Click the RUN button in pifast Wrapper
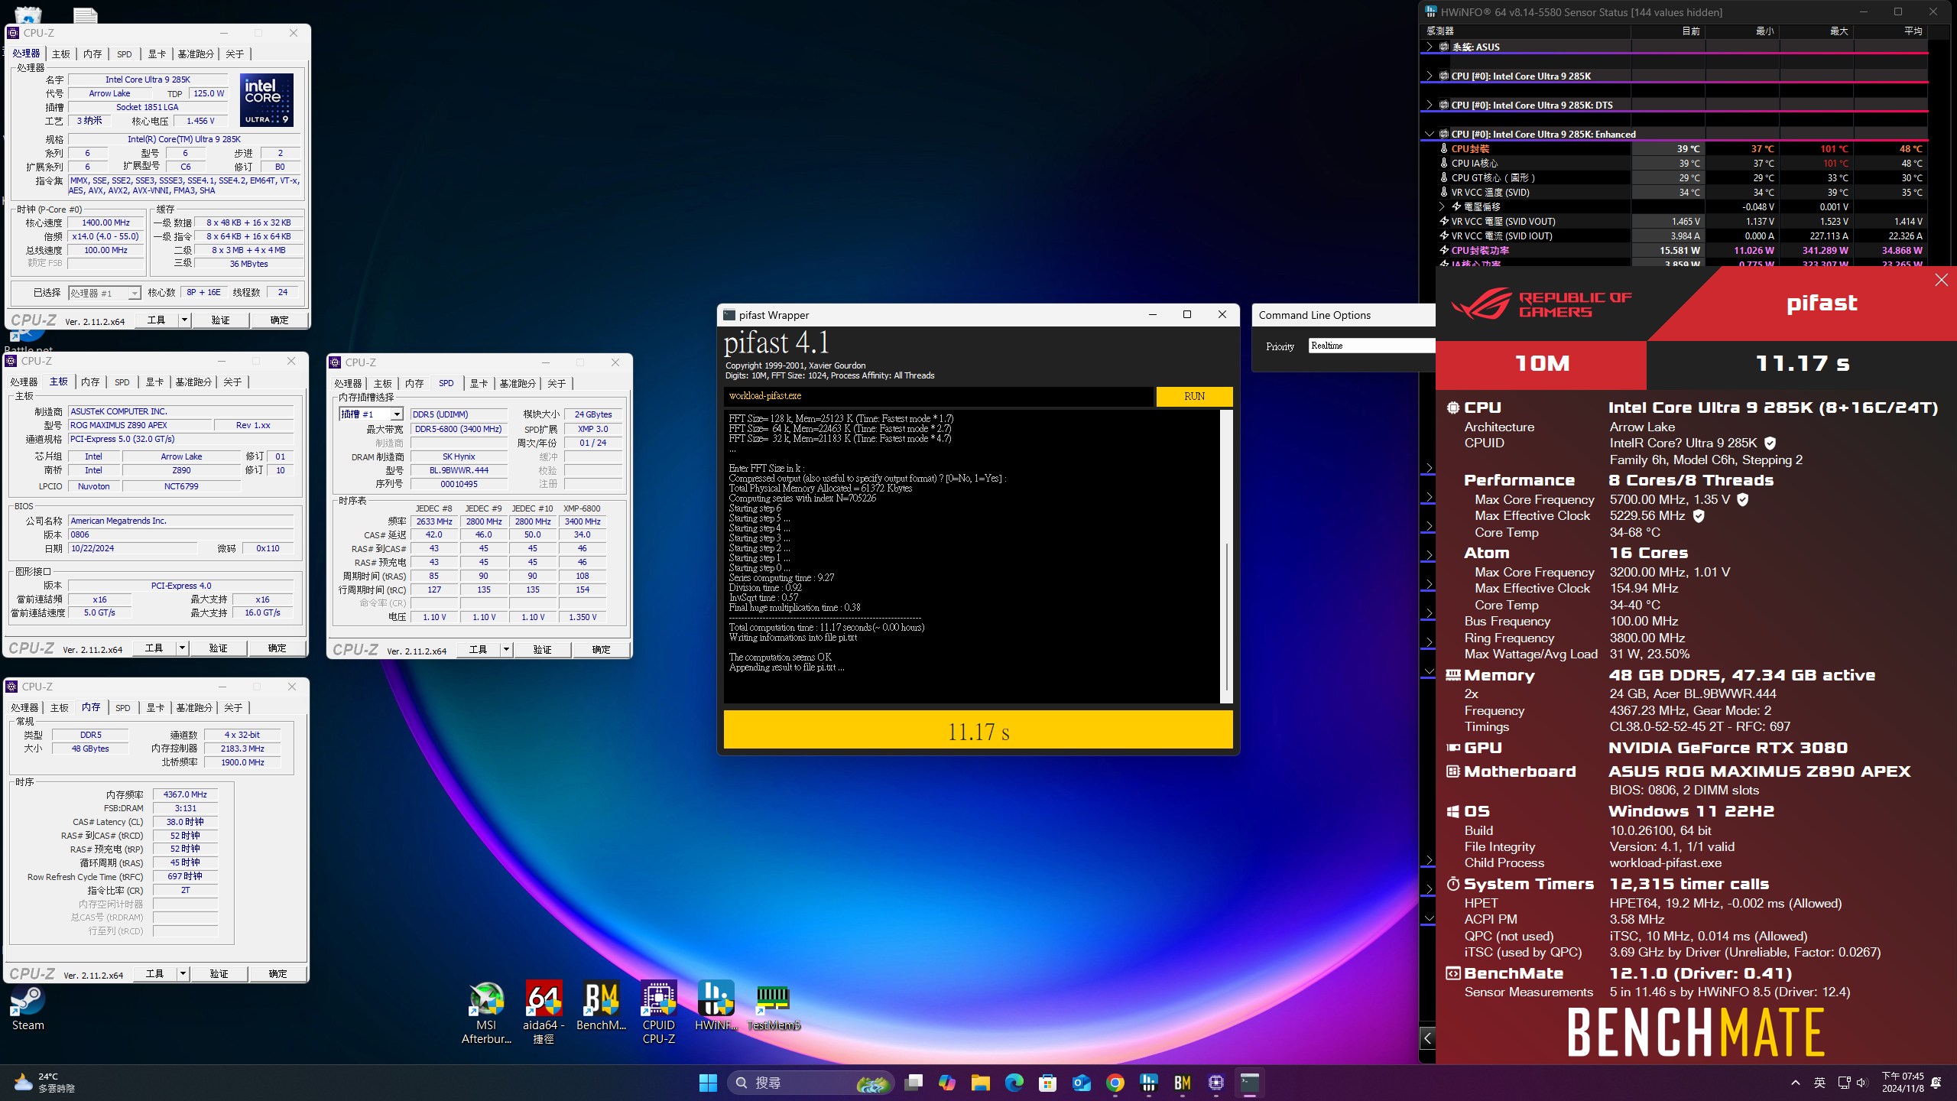 point(1194,396)
